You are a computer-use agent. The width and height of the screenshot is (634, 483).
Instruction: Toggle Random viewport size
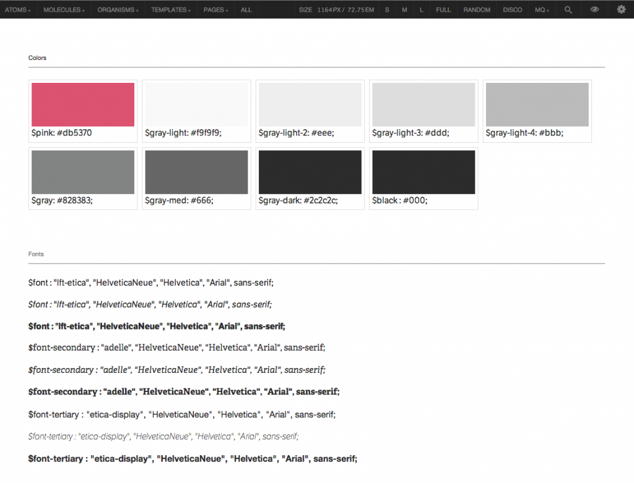coord(477,10)
